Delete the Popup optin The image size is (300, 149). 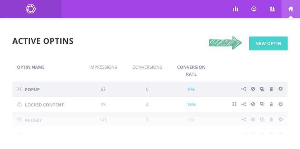271,89
